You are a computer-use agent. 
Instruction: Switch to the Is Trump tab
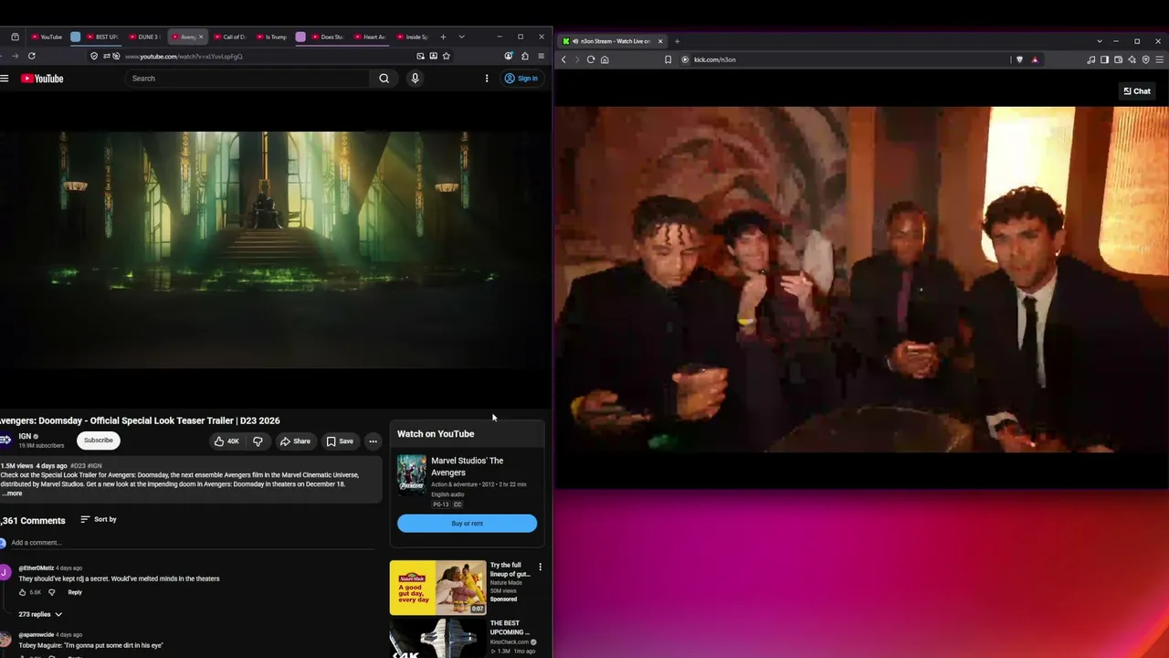click(272, 37)
